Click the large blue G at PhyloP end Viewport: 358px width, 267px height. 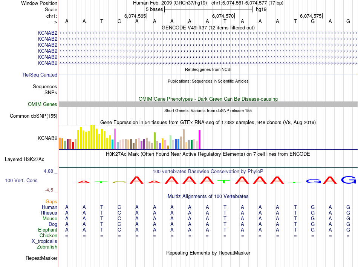[349, 180]
